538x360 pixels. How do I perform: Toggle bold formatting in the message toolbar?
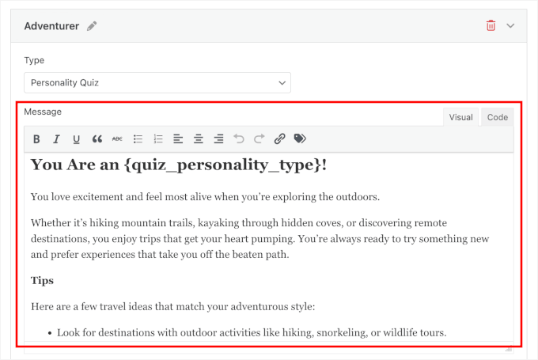tap(36, 139)
